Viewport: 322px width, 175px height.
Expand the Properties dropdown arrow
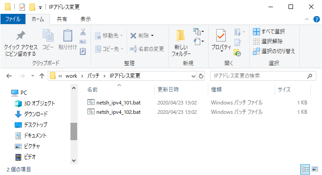222,51
